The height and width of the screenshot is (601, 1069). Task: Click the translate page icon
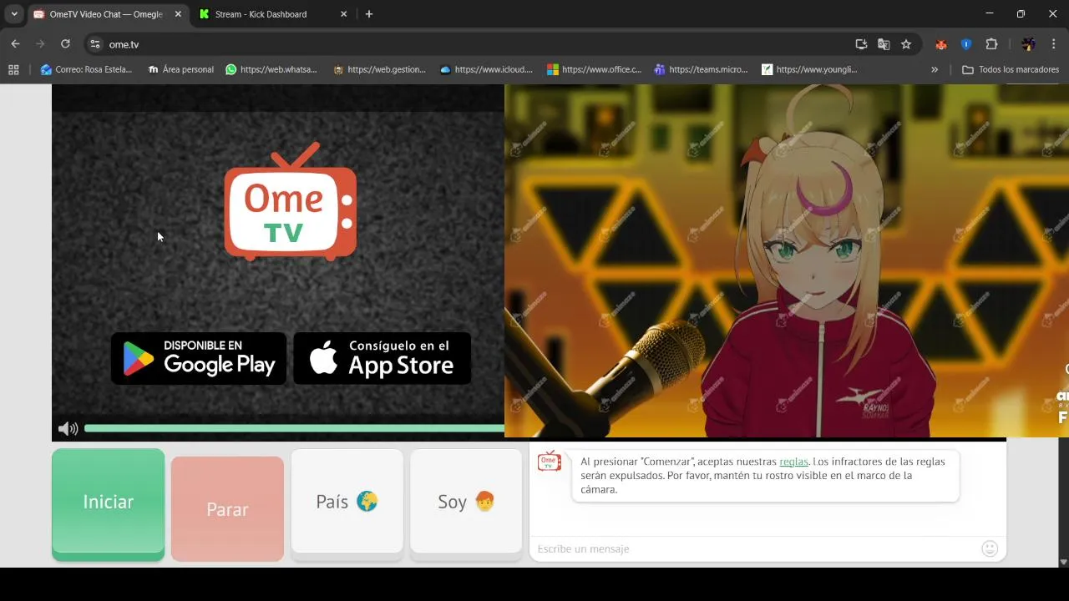(884, 44)
